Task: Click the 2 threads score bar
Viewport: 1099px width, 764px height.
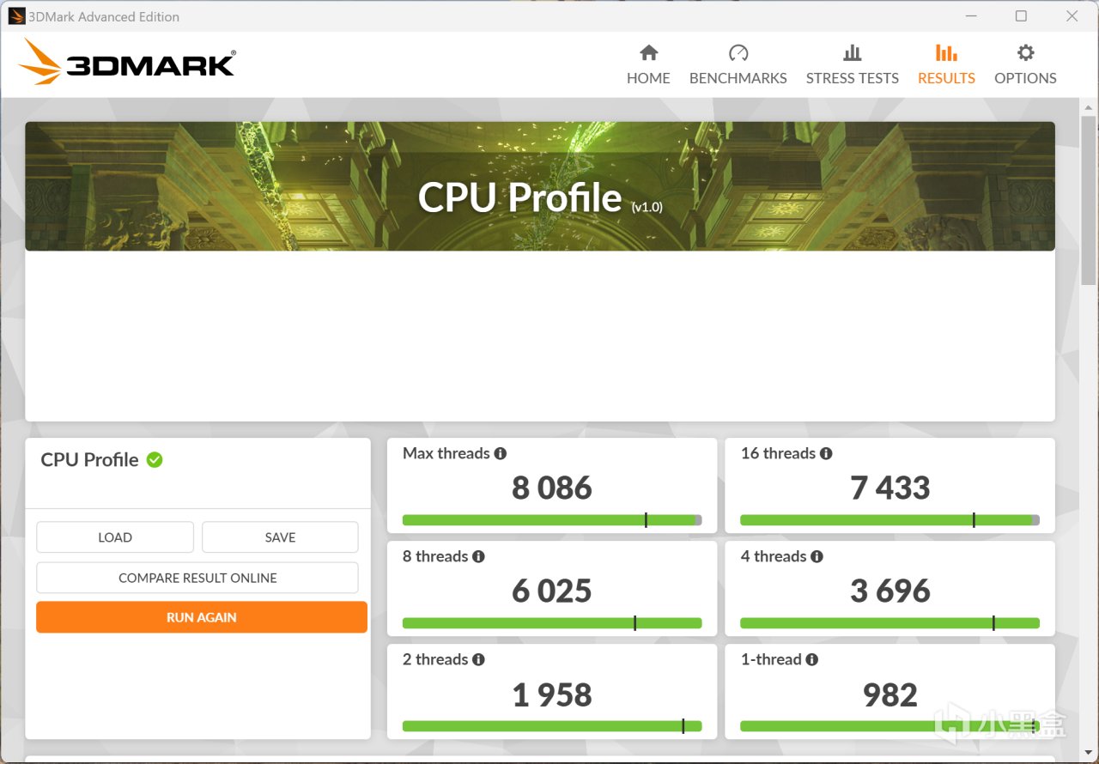Action: click(x=552, y=726)
